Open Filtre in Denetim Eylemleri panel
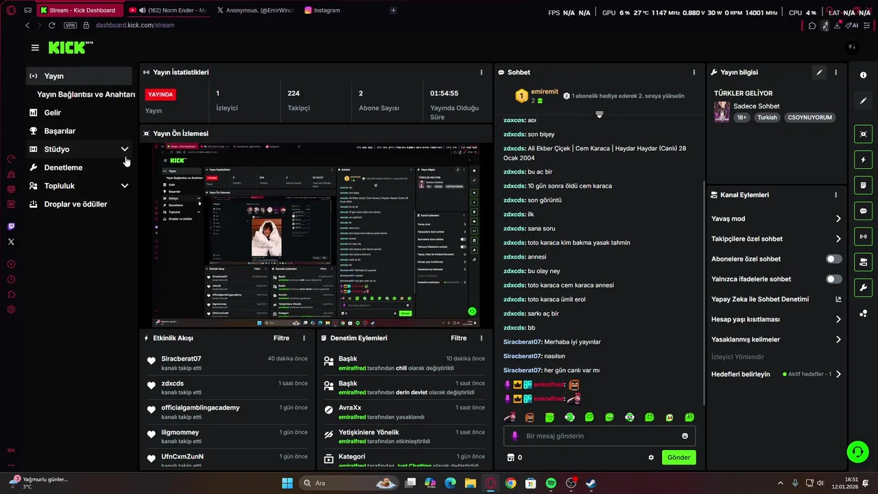This screenshot has height=494, width=878. click(x=458, y=338)
